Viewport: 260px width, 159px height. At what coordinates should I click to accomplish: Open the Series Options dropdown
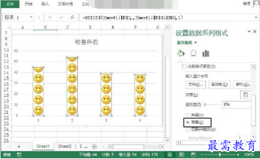pos(196,43)
